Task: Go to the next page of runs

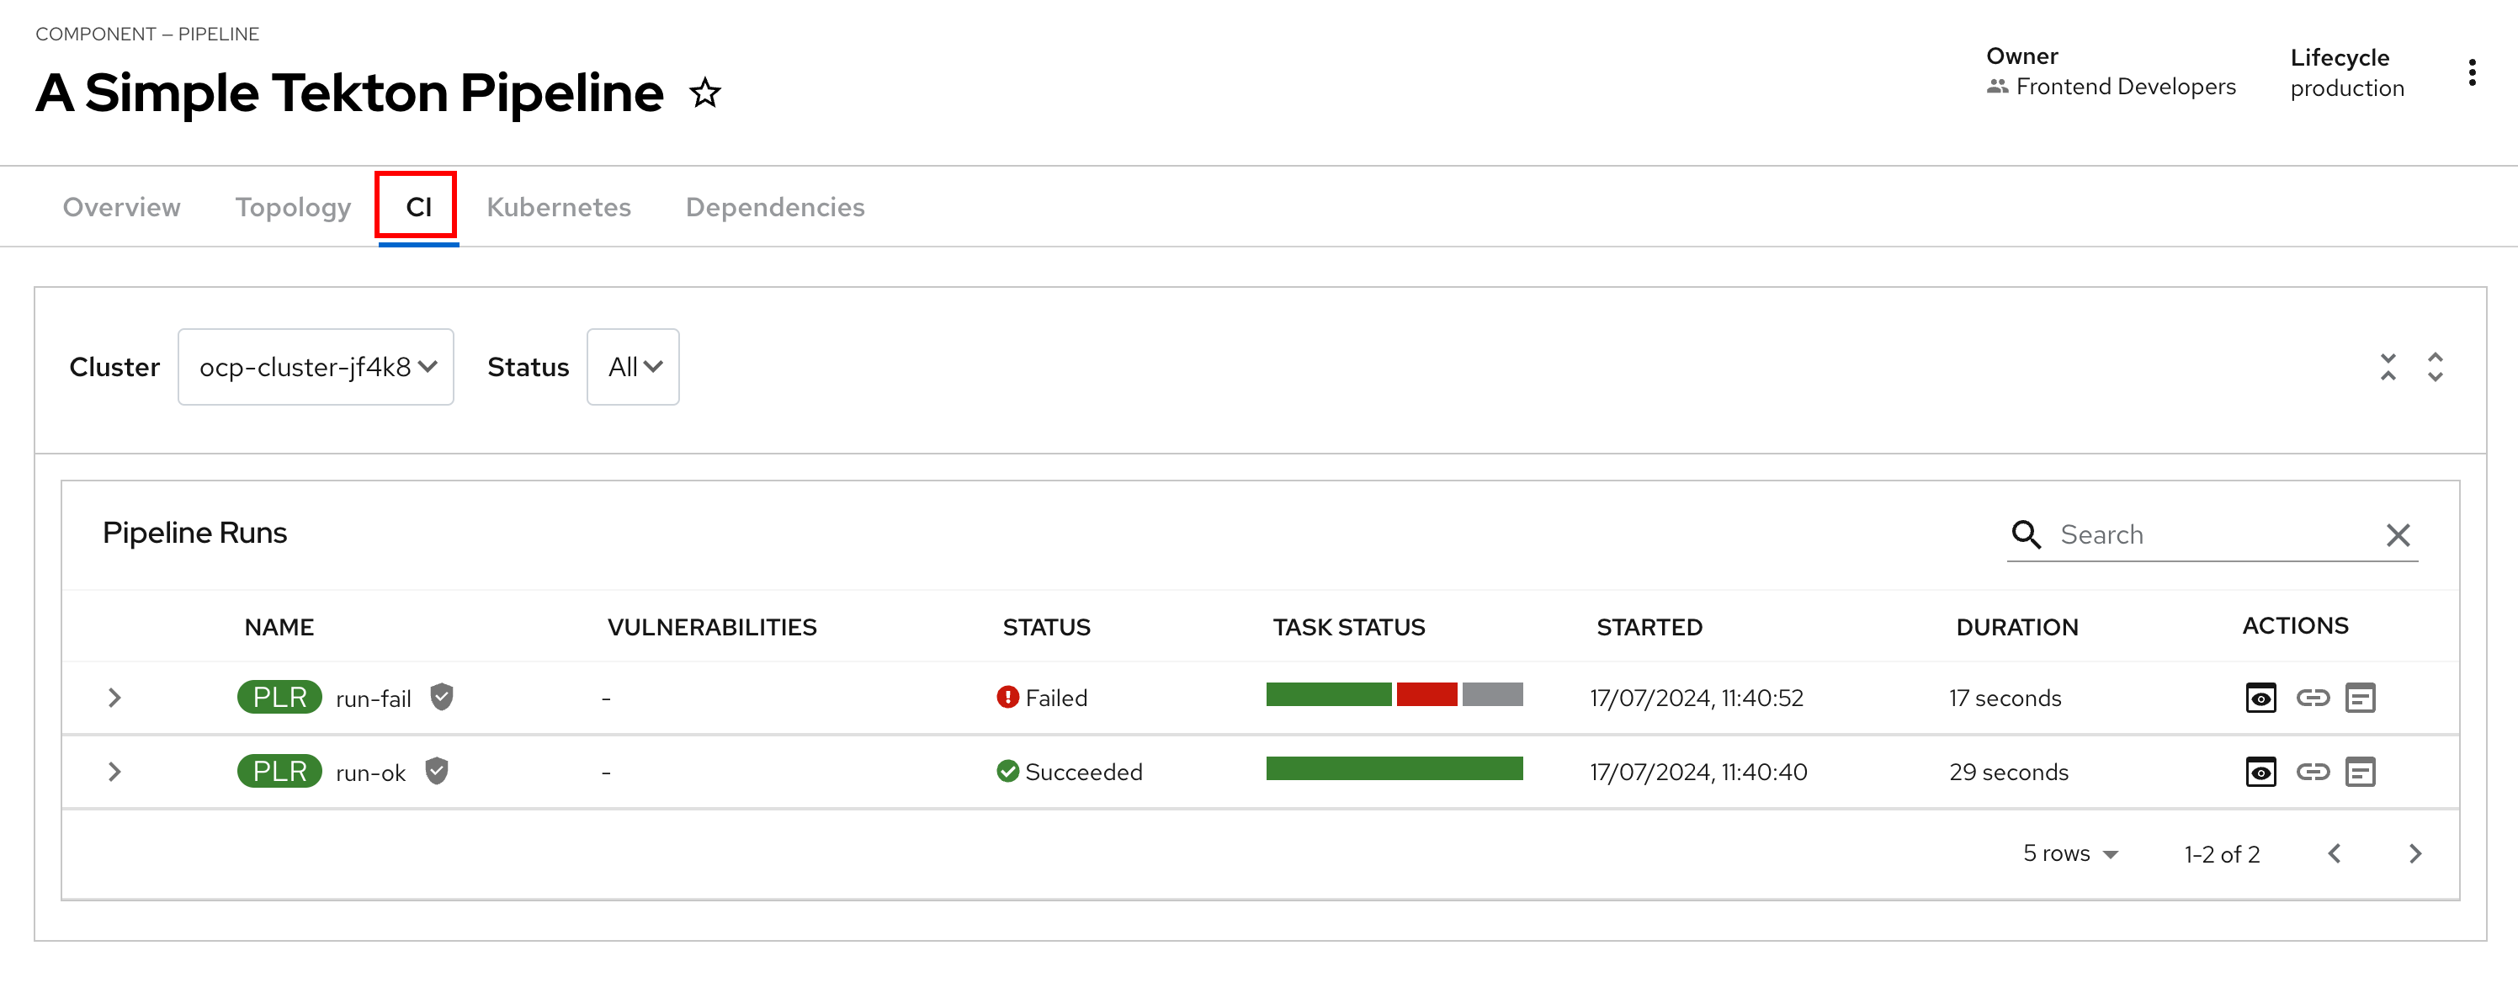Action: [2414, 853]
